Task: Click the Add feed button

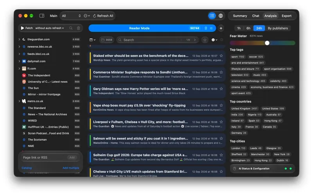Action: [72, 158]
